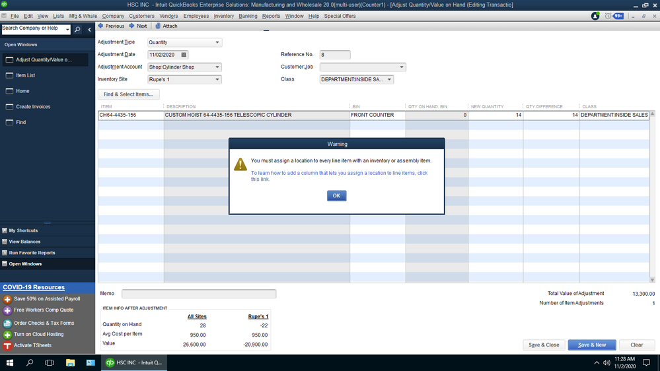Viewport: 660px width, 371px height.
Task: Collapse the left sidebar with arrow icon
Action: (89, 30)
